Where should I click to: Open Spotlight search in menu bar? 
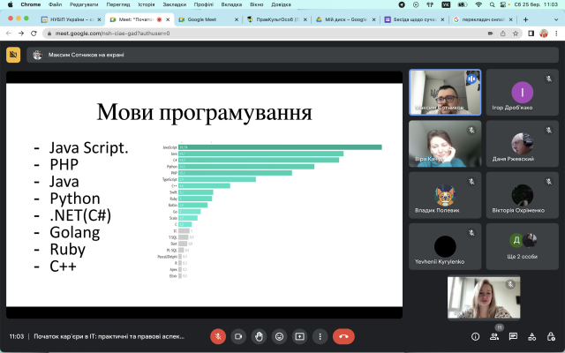click(492, 4)
